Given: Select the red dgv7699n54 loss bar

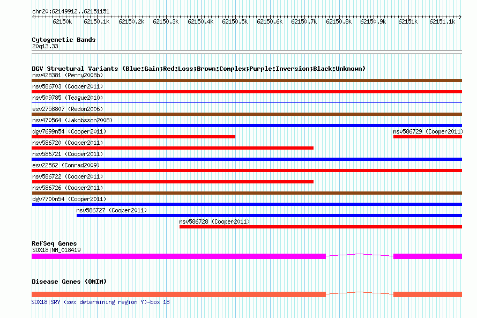Looking at the screenshot, I should click(x=133, y=137).
